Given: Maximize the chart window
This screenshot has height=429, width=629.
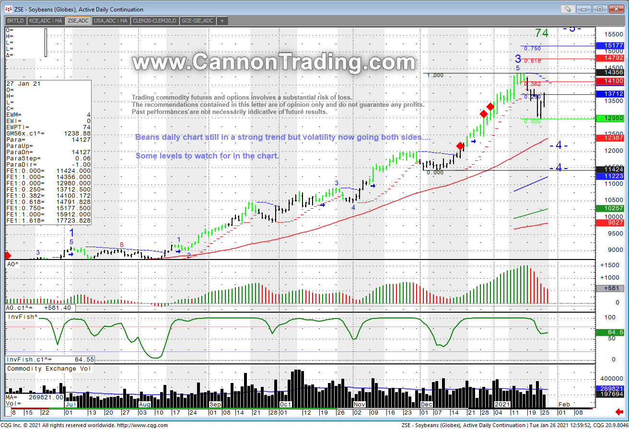Looking at the screenshot, I should [599, 9].
